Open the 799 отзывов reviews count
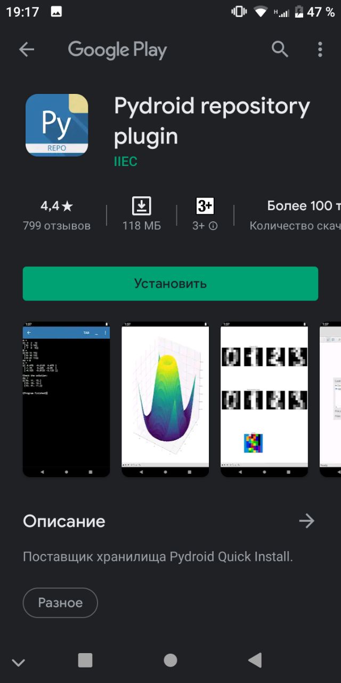Image resolution: width=341 pixels, height=683 pixels. pyautogui.click(x=56, y=226)
